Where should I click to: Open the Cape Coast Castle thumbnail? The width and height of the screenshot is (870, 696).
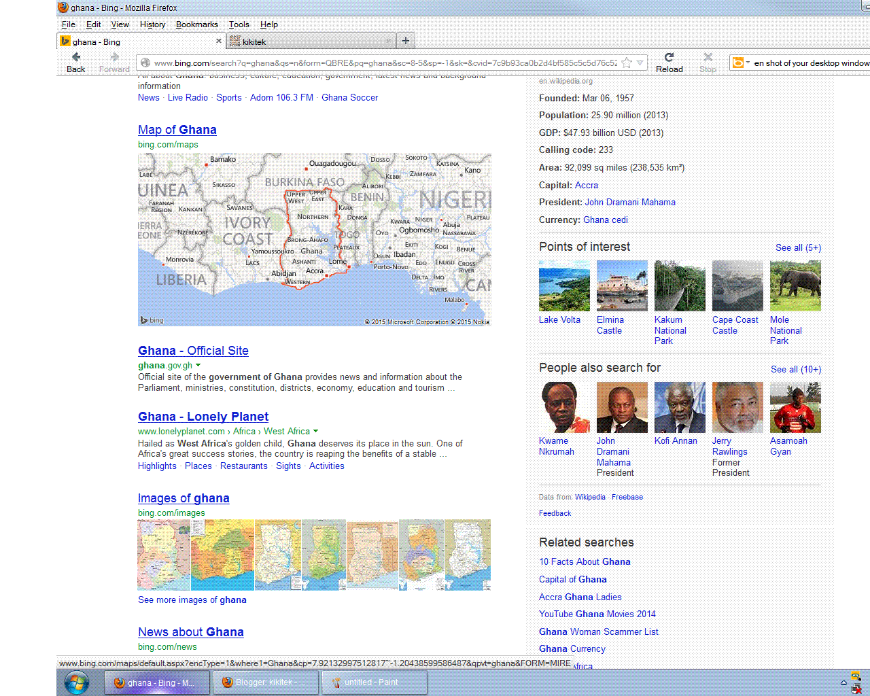pyautogui.click(x=737, y=286)
